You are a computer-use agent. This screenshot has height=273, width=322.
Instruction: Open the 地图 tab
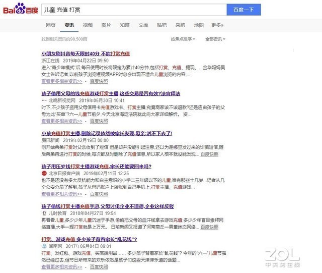[x=199, y=25]
